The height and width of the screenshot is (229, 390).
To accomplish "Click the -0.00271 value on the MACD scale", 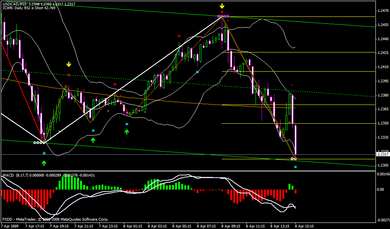I will click(383, 220).
